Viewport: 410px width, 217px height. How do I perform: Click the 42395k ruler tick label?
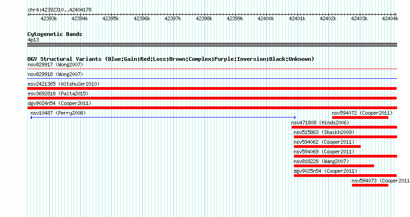tap(111, 18)
